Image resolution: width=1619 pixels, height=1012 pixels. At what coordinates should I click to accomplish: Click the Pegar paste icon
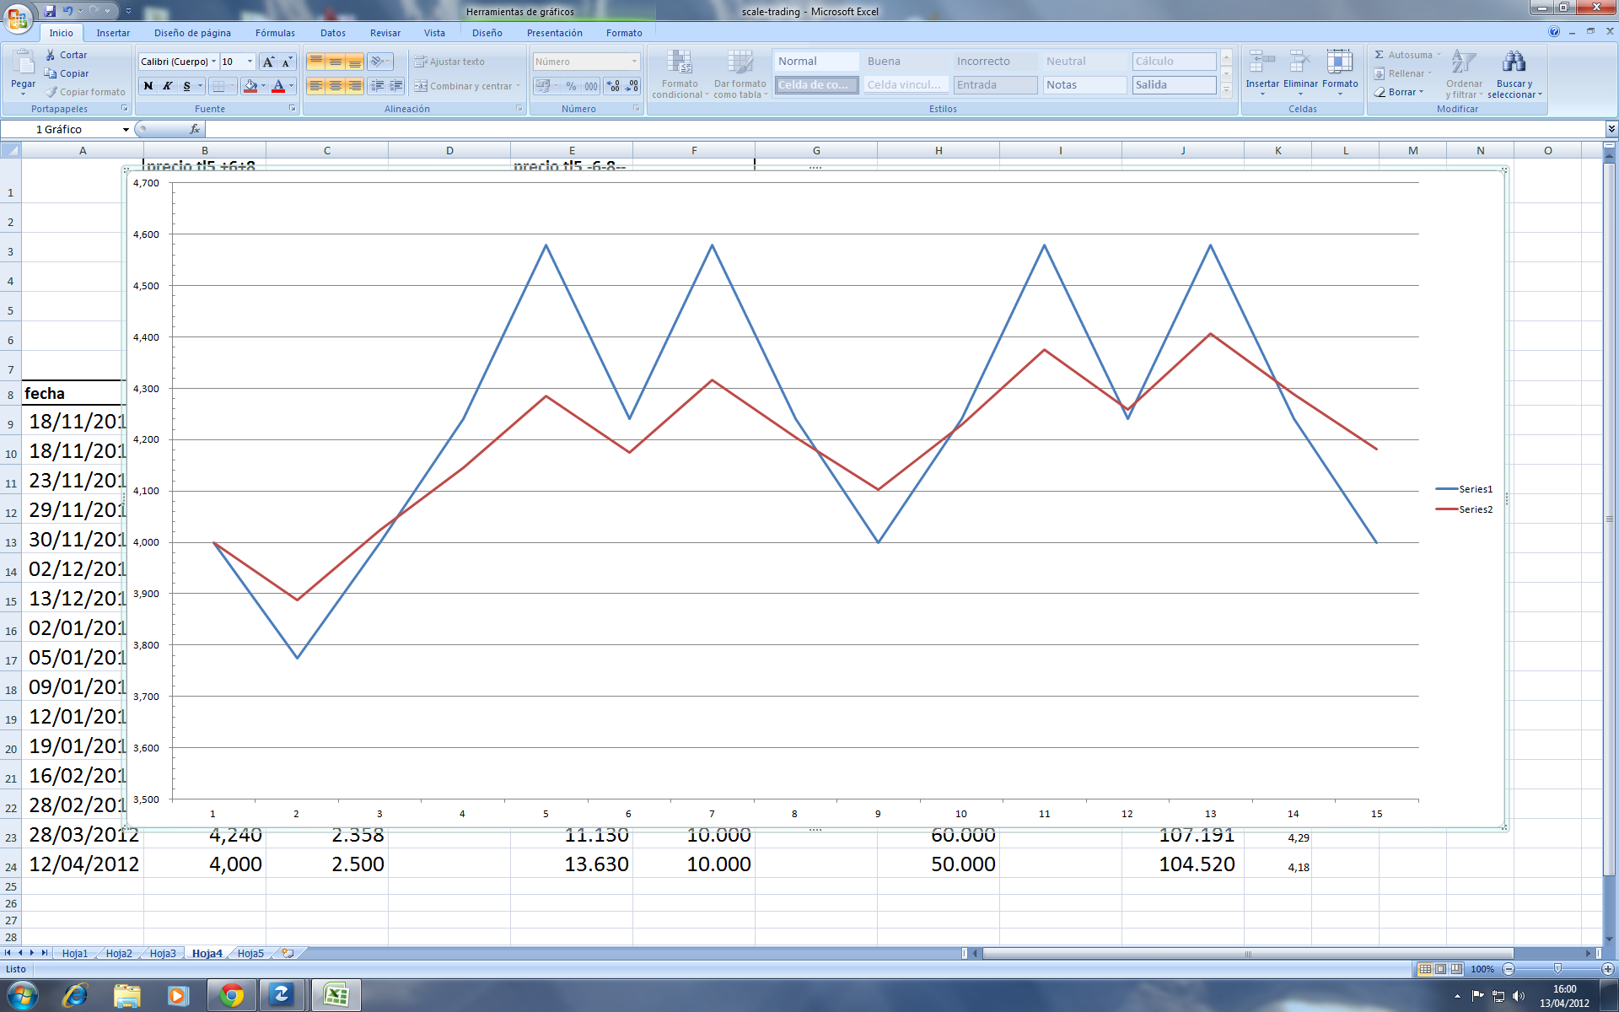tap(23, 63)
